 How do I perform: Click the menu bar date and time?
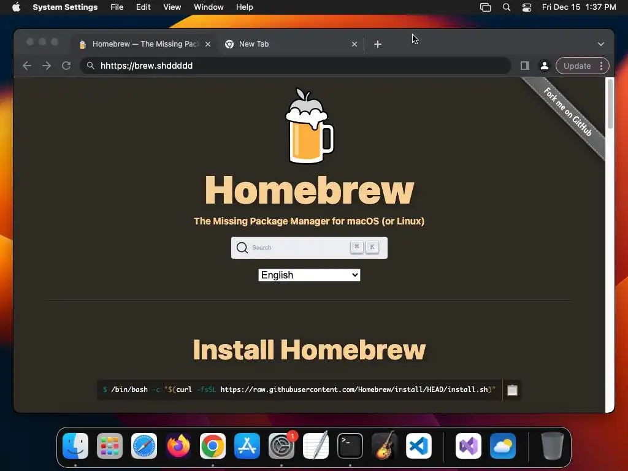click(x=579, y=7)
